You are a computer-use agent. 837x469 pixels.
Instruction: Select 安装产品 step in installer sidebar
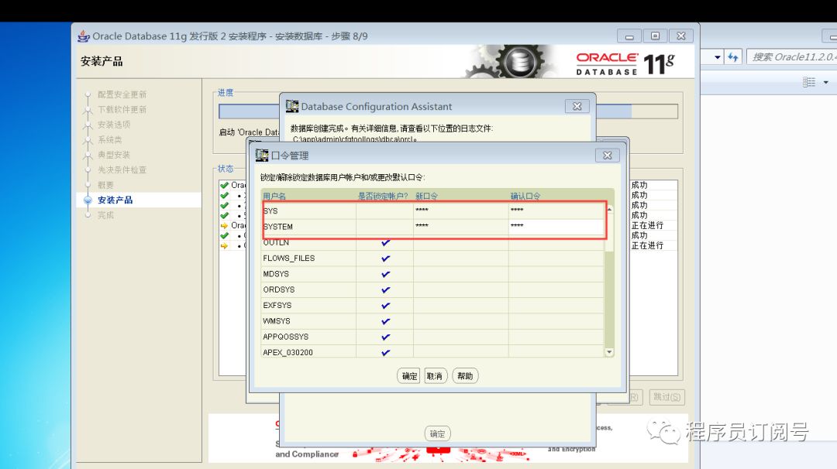(x=115, y=200)
